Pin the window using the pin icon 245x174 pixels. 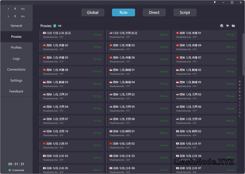(215, 3)
